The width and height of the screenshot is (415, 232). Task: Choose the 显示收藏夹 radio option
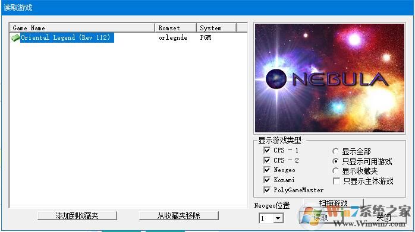335,171
